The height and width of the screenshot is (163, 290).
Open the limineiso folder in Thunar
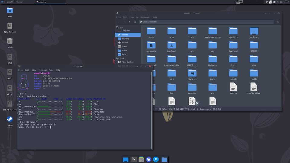point(213,61)
